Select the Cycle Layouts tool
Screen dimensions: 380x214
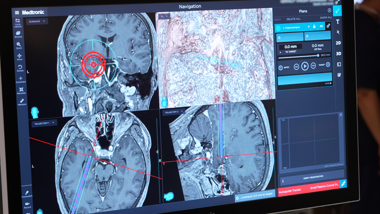click(x=18, y=23)
